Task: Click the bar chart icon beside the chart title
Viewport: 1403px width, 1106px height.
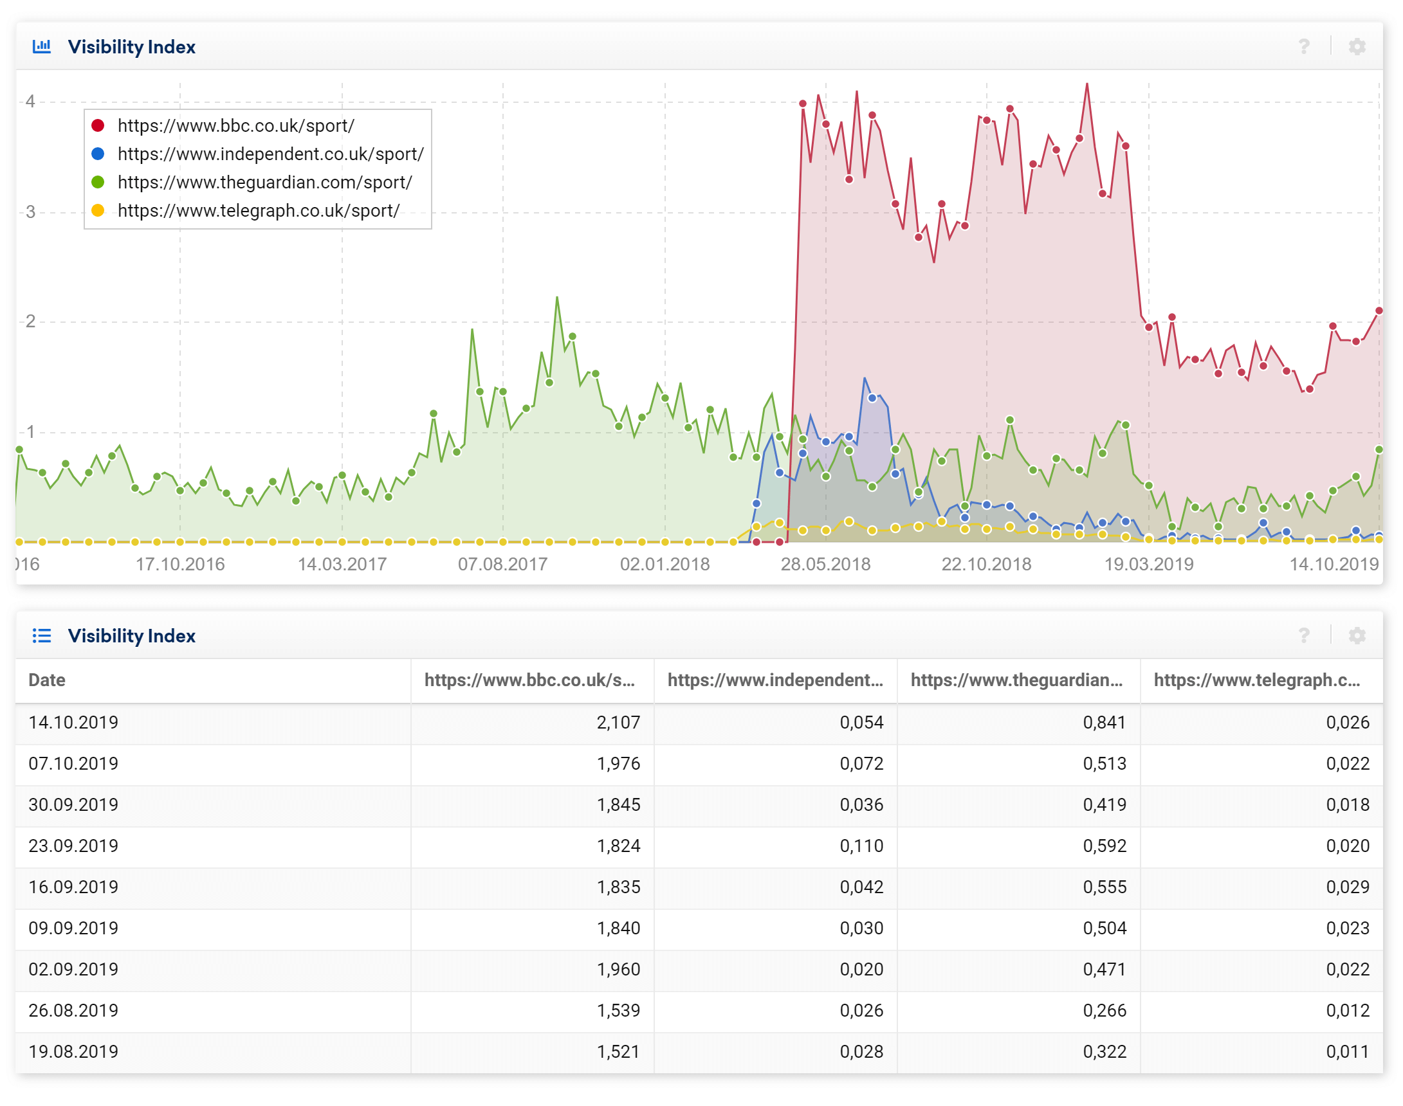Action: (x=41, y=47)
